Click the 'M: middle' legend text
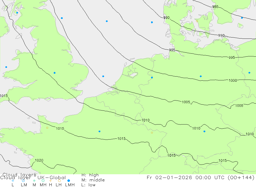Viewport: 256px width, 187px height. 93,180
